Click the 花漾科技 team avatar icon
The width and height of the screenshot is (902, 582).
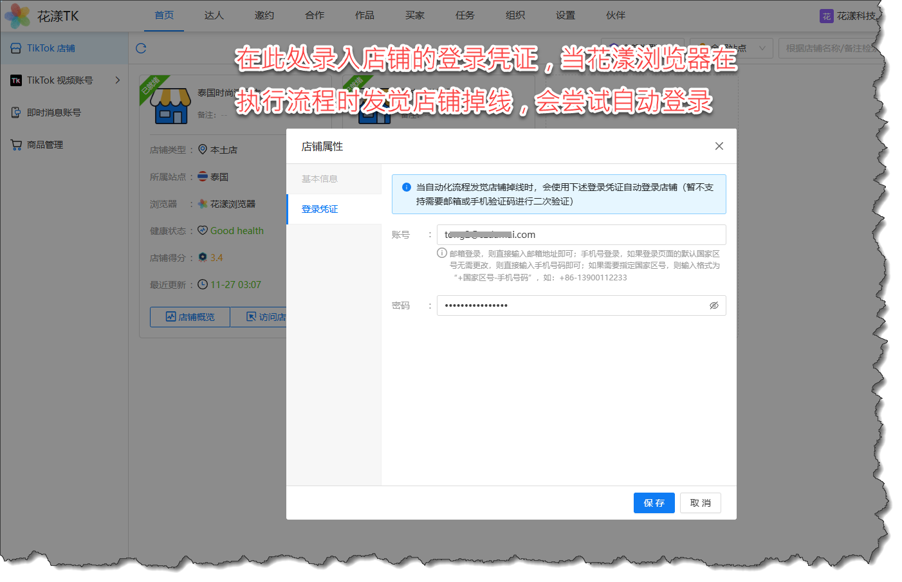[x=826, y=16]
